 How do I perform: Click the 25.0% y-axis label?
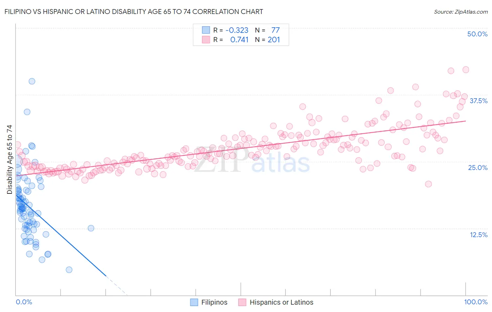pyautogui.click(x=478, y=168)
